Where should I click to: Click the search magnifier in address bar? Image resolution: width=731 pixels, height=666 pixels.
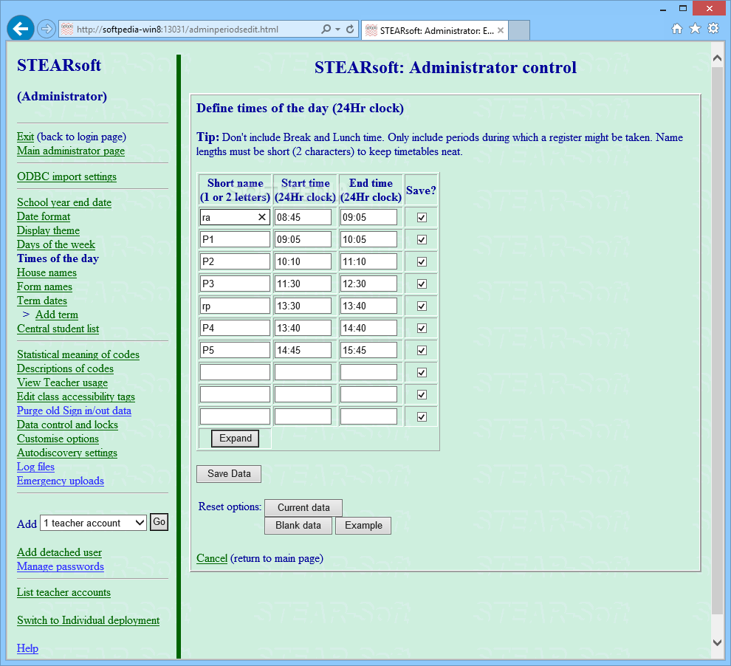pos(326,29)
